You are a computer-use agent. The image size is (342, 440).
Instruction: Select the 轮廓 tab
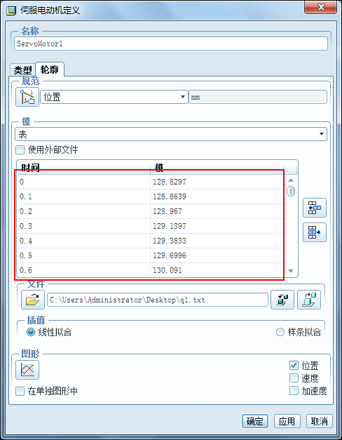tap(50, 69)
